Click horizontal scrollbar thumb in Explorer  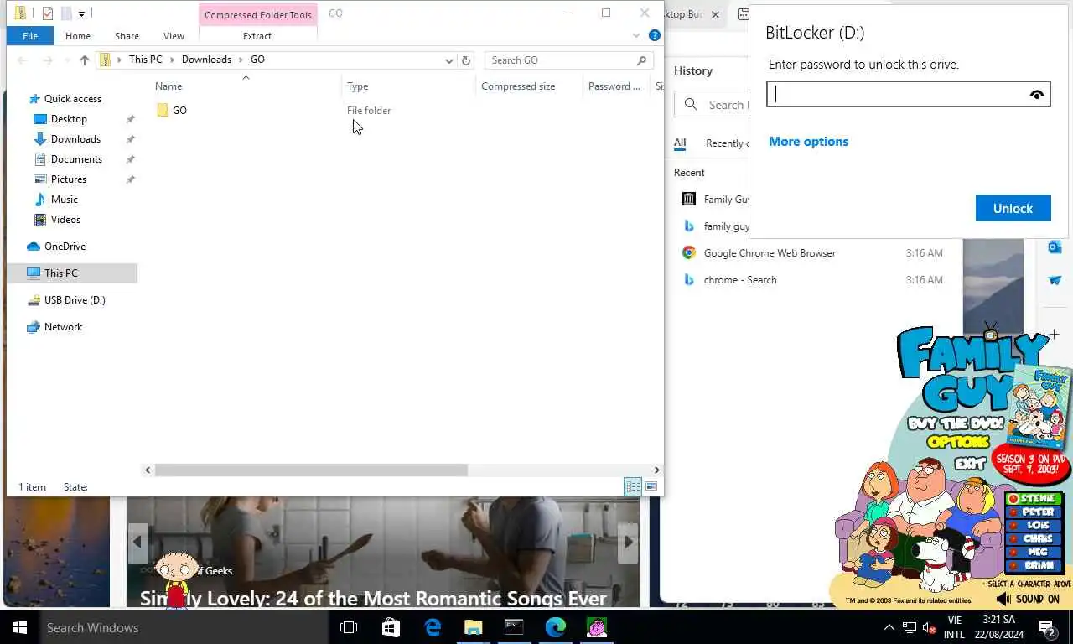pyautogui.click(x=311, y=470)
